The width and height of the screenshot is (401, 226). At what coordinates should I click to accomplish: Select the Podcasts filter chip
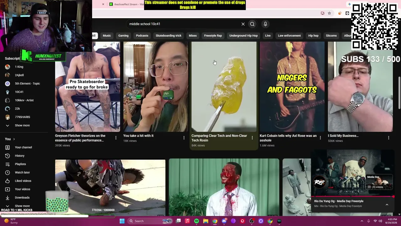tap(142, 35)
